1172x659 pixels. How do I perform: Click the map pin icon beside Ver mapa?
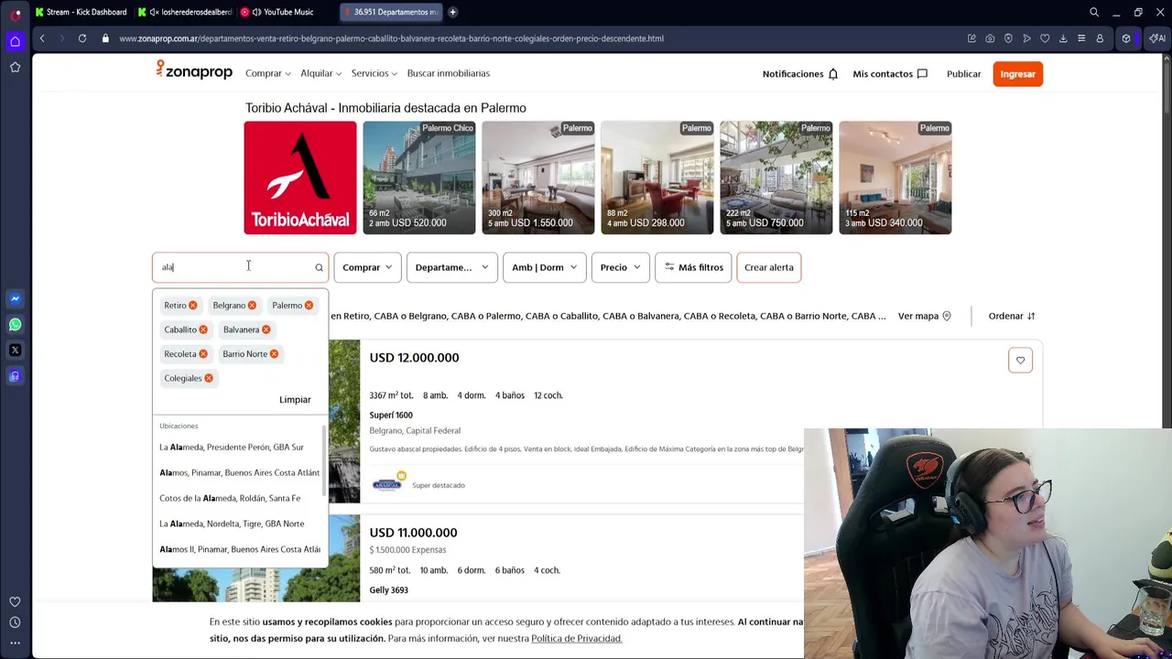947,316
